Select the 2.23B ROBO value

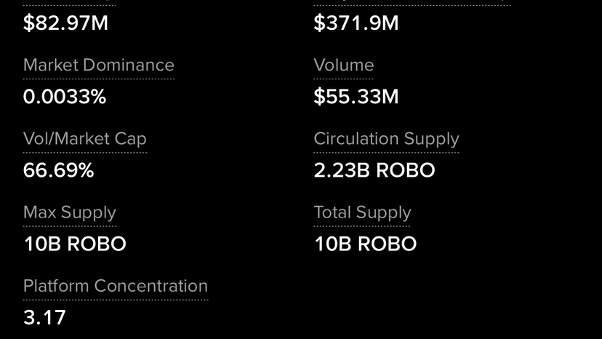[x=374, y=171]
